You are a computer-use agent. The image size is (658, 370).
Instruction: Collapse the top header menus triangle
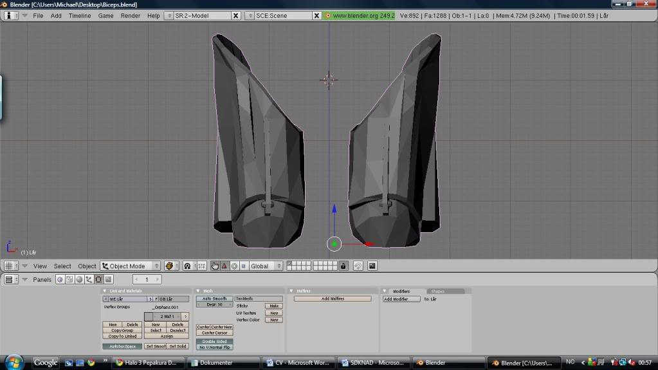[24, 15]
